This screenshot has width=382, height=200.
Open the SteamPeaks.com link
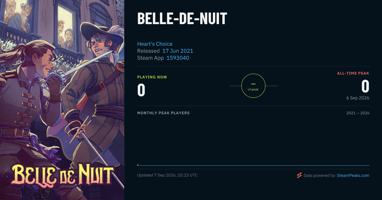tap(353, 175)
